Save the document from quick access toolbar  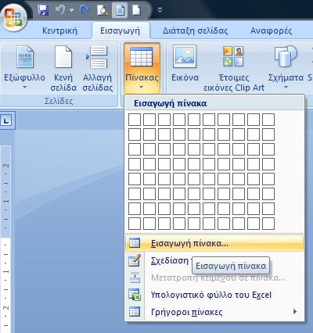coord(43,10)
